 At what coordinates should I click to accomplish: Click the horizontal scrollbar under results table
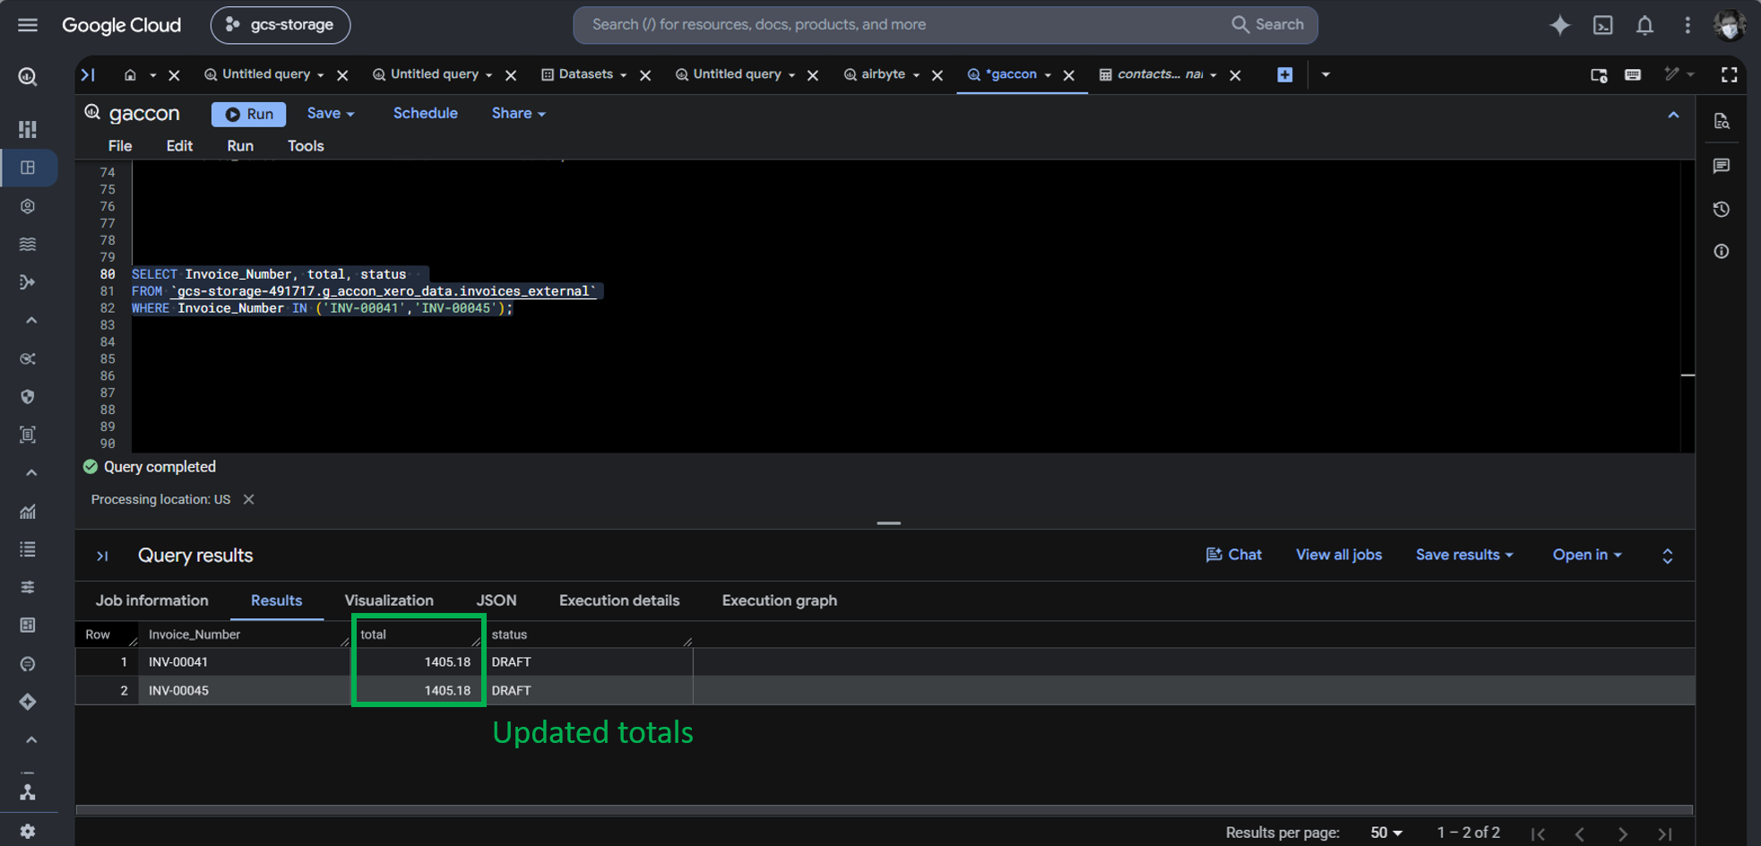pos(885,810)
